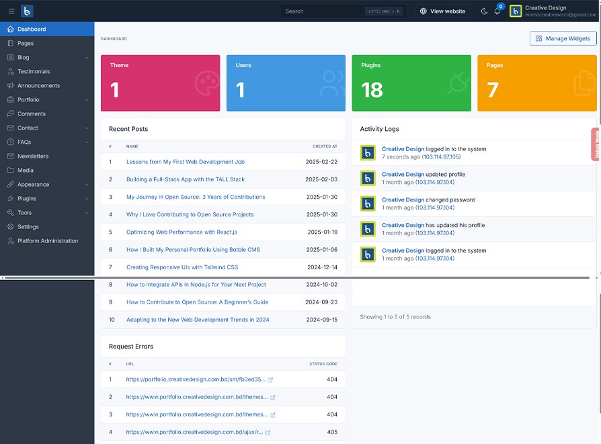Expand the Blog submenu chevron
The height and width of the screenshot is (444, 601).
(x=87, y=58)
